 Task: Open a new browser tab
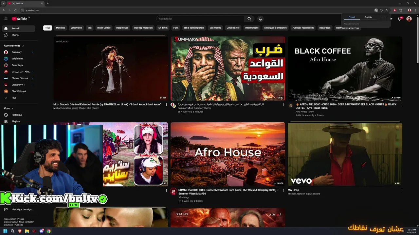[48, 3]
